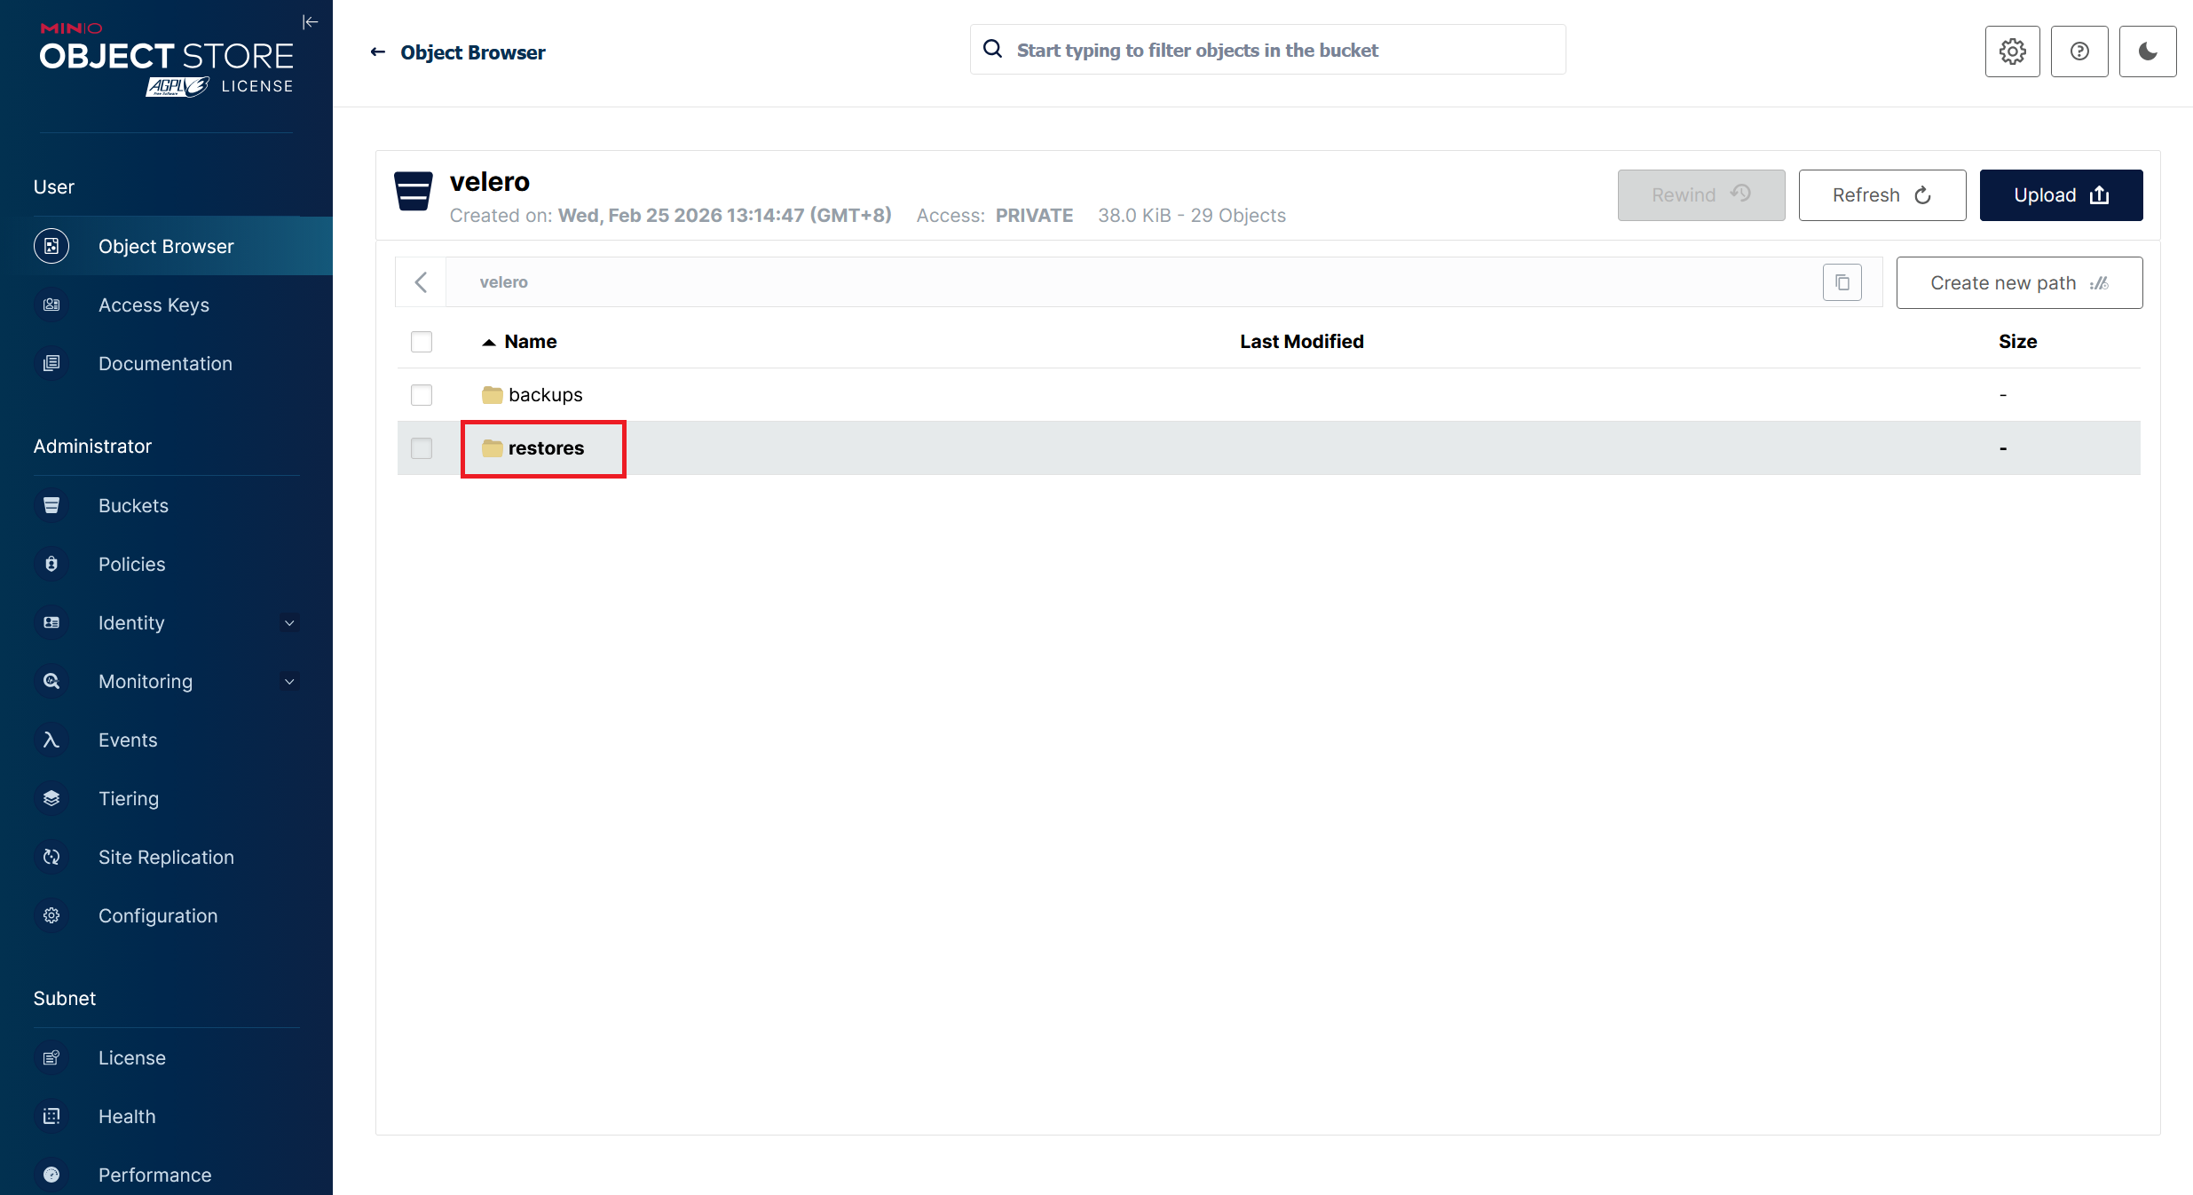Open Buckets in the sidebar
The width and height of the screenshot is (2193, 1195).
(x=133, y=506)
